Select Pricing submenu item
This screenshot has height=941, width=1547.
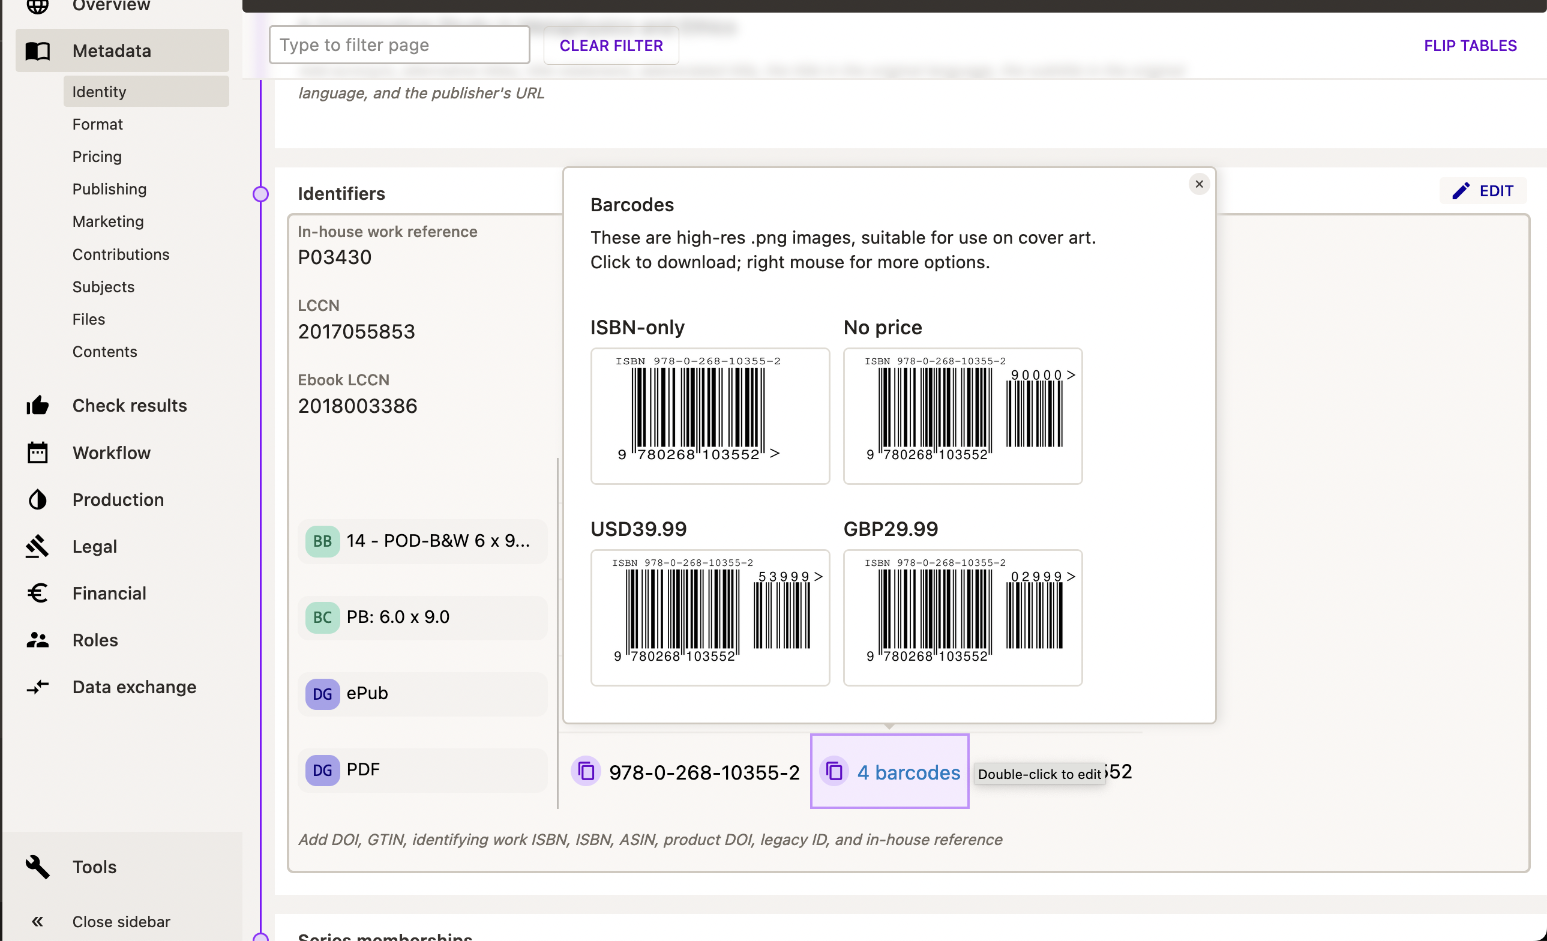point(97,156)
